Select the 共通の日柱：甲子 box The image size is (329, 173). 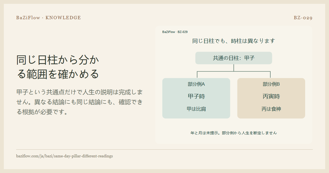coord(234,58)
